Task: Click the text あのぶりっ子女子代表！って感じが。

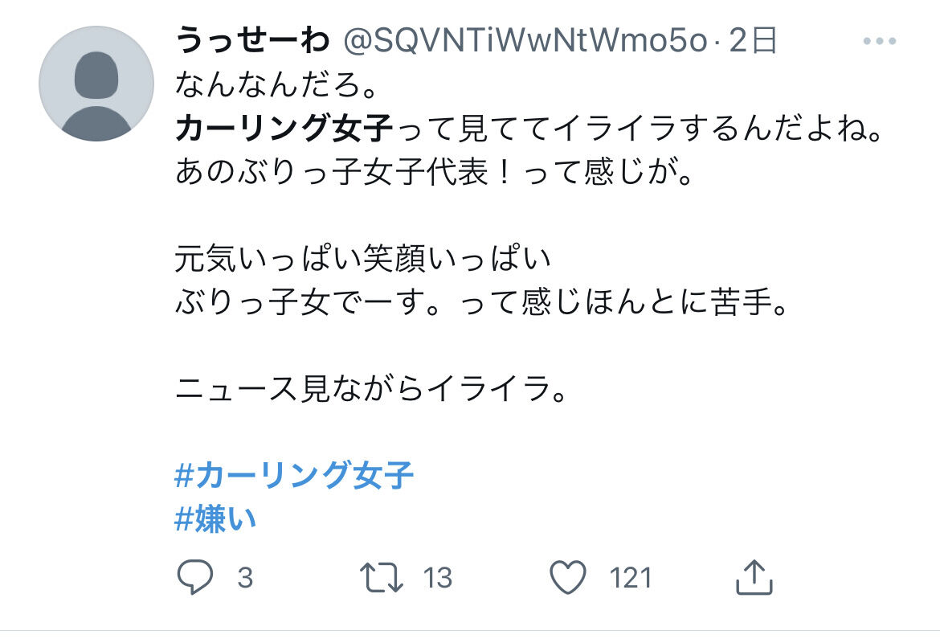Action: 435,171
